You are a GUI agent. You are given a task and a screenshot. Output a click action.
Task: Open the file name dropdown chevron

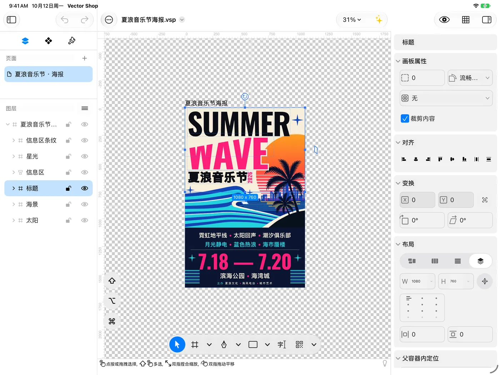(182, 20)
